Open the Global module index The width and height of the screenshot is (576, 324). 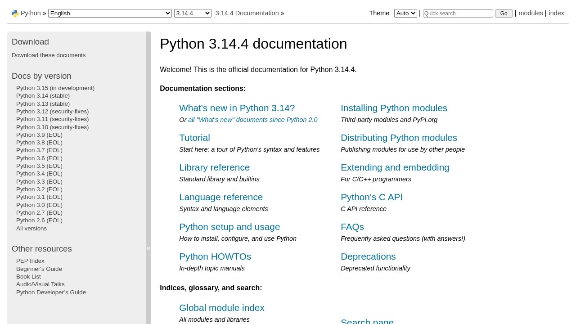(222, 308)
